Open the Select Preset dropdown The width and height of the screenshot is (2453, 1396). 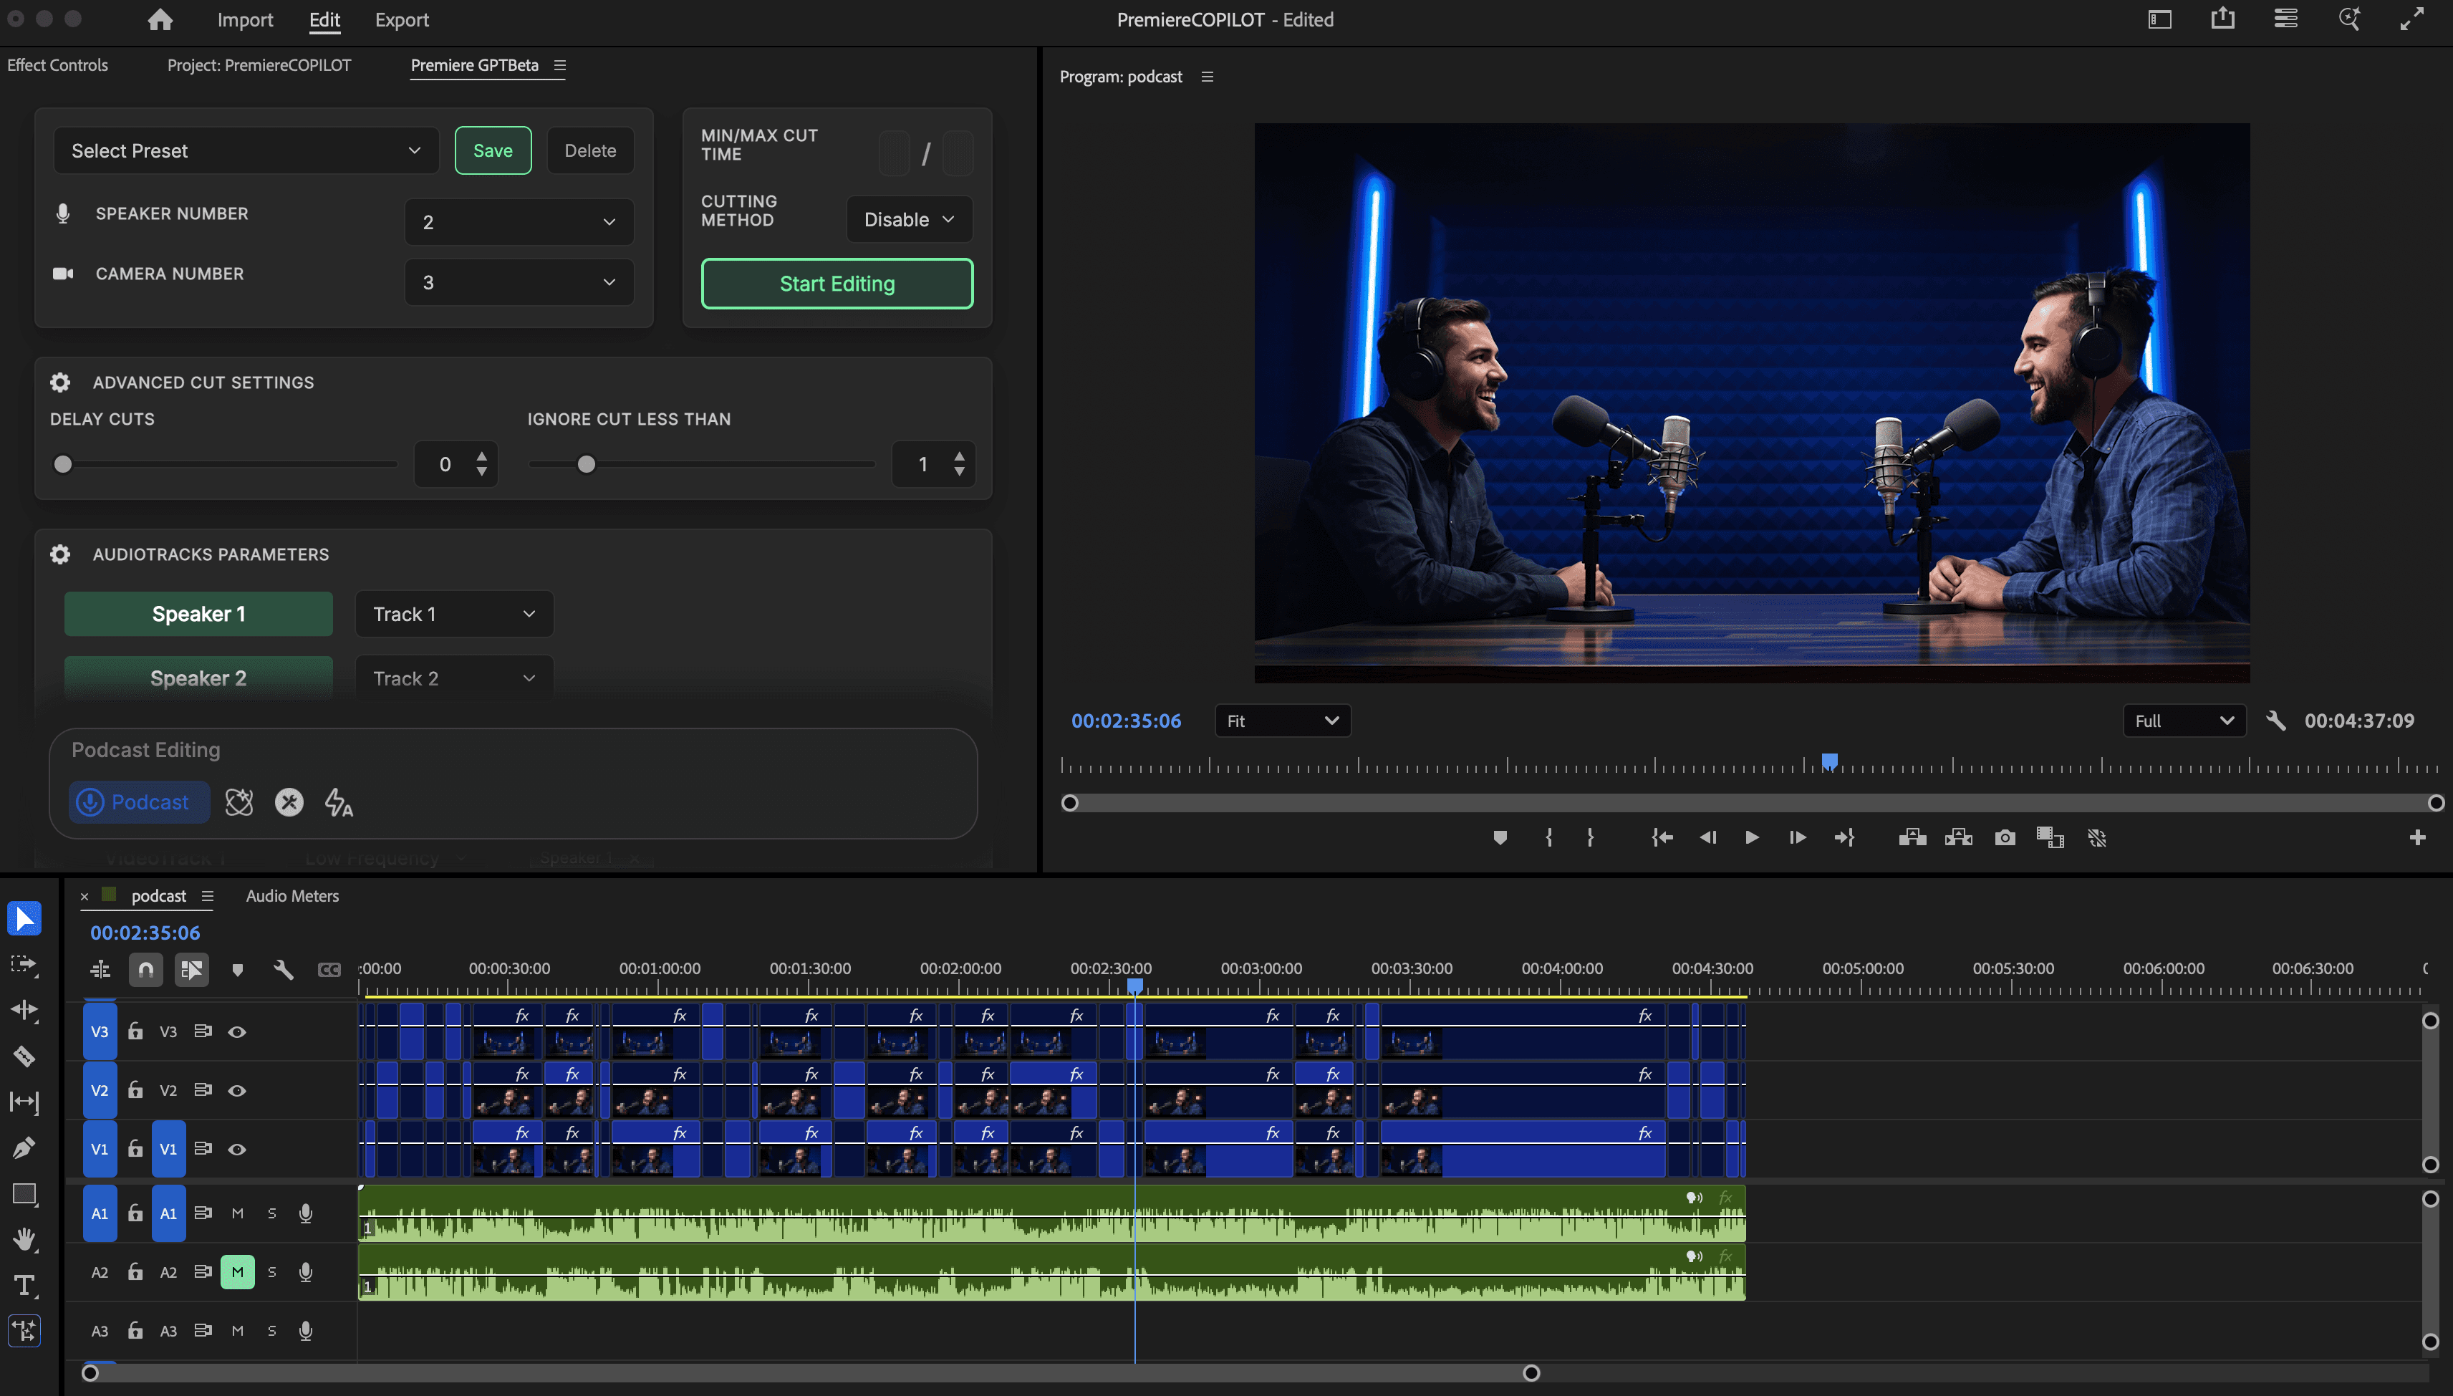pos(246,150)
